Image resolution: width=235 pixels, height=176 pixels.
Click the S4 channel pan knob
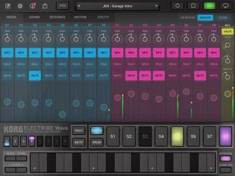click(48, 39)
